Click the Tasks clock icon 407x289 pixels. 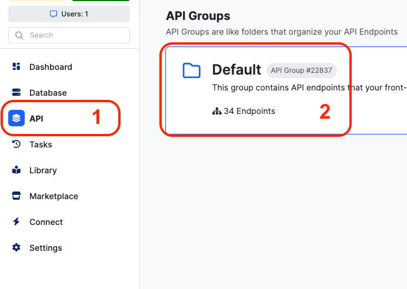tap(16, 144)
